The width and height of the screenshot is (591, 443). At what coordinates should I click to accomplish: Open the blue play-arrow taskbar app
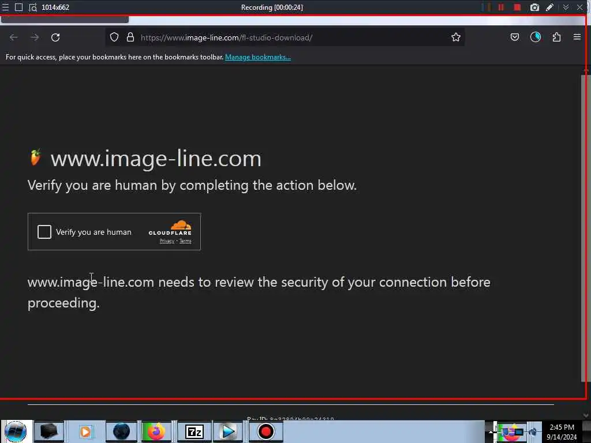tap(228, 431)
